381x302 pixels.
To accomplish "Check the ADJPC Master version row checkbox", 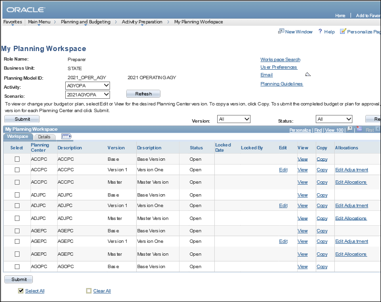I will [x=17, y=219].
